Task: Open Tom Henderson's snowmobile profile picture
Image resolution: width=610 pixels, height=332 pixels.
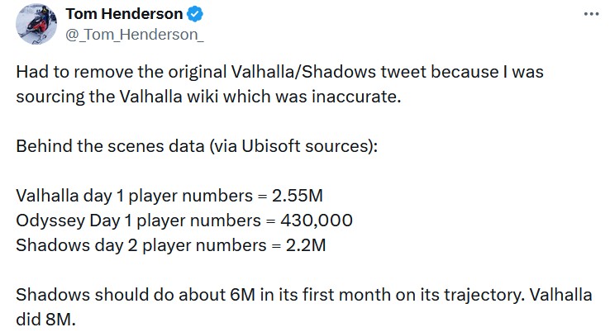Action: tap(36, 24)
